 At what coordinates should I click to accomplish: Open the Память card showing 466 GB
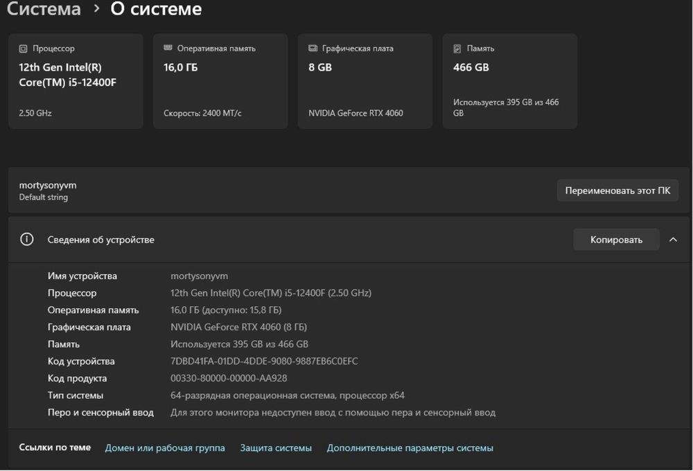[510, 81]
